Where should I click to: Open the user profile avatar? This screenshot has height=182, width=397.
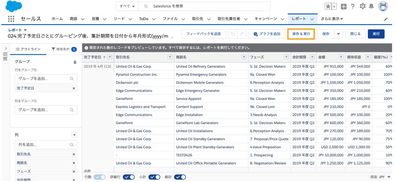coord(383,6)
